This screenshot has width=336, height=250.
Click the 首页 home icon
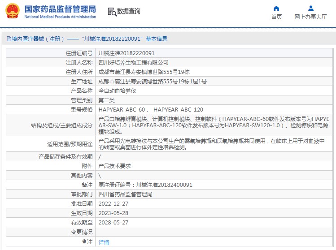(x=276, y=9)
